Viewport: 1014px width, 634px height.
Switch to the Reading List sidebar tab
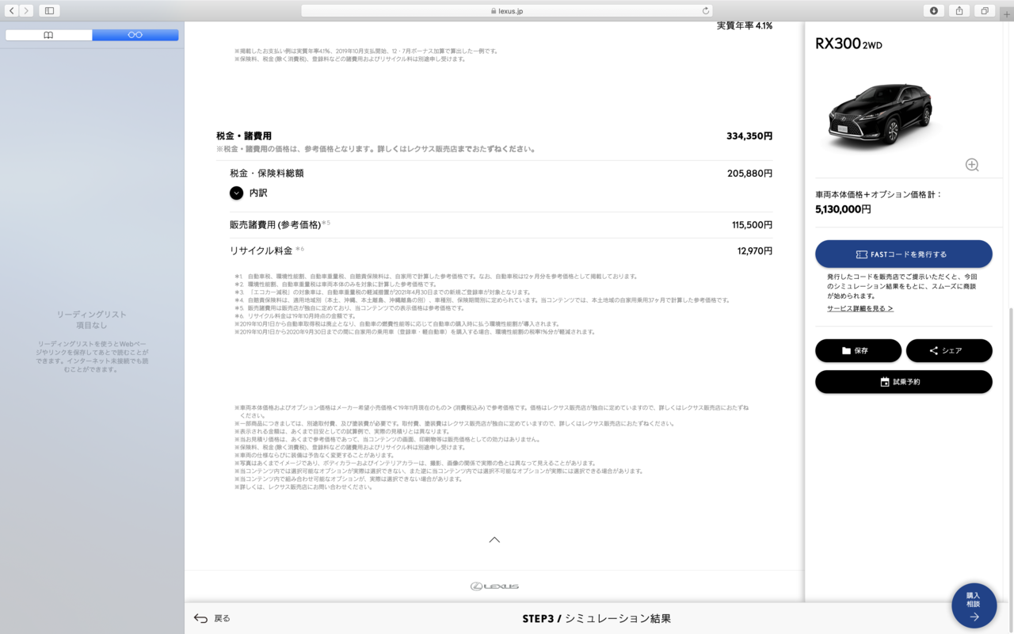click(135, 35)
